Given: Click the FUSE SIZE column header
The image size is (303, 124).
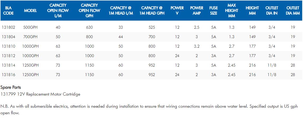Looking at the screenshot, I should (213, 11).
